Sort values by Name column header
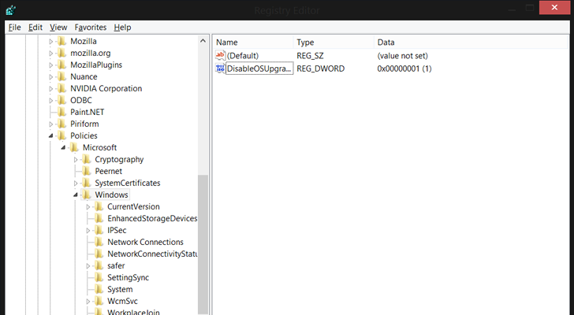The height and width of the screenshot is (315, 574). click(253, 43)
